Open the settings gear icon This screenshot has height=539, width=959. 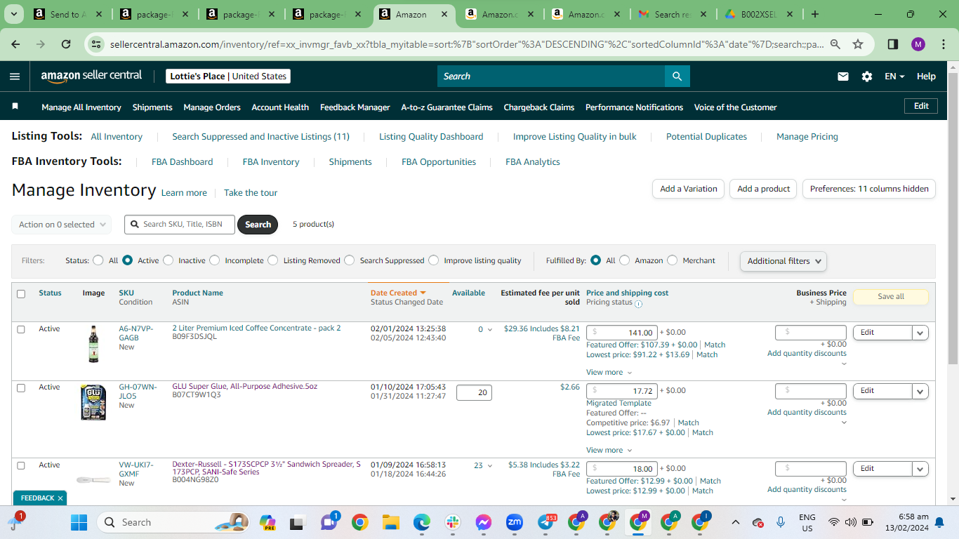867,76
